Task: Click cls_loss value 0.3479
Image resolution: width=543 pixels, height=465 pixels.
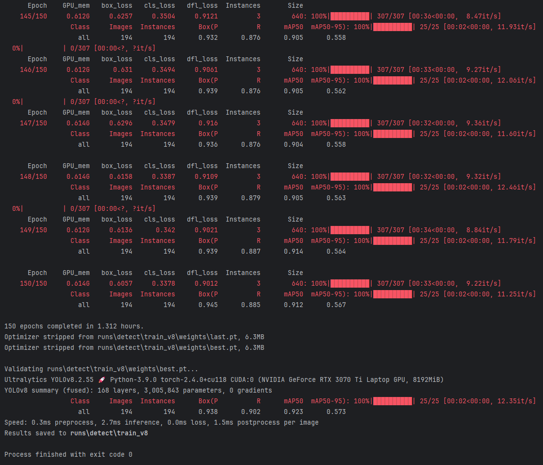Action: pyautogui.click(x=164, y=123)
